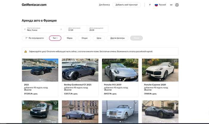Favorite the Bentley Continental GT heart icon
This screenshot has height=124, width=209.
click(96, 62)
